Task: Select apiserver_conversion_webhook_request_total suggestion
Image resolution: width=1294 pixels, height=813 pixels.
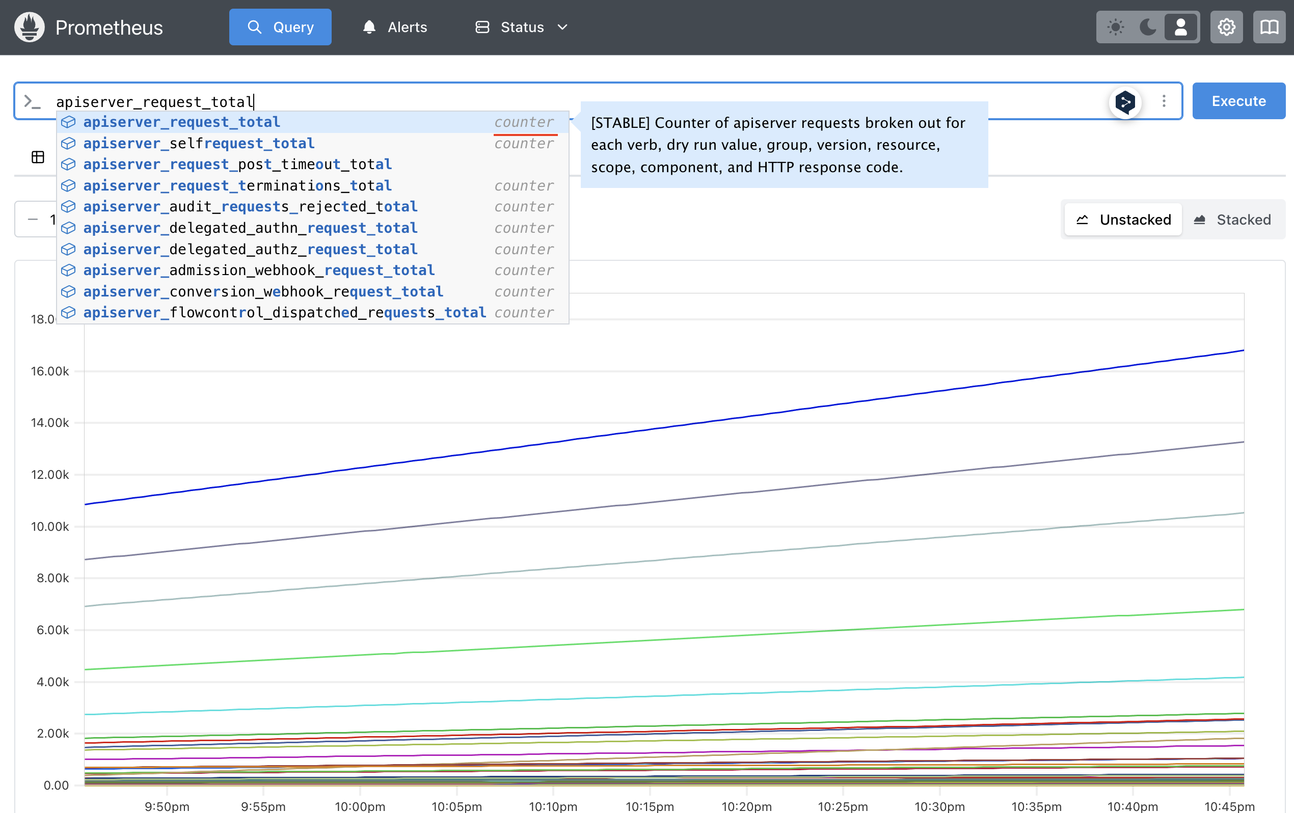Action: [x=313, y=291]
